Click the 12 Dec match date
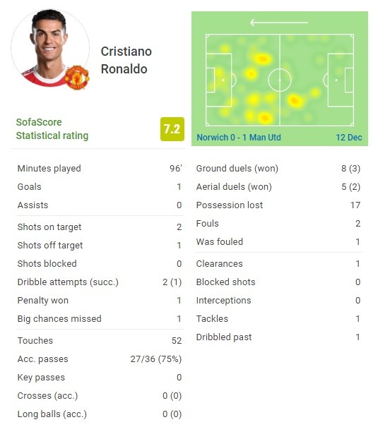 coord(349,137)
